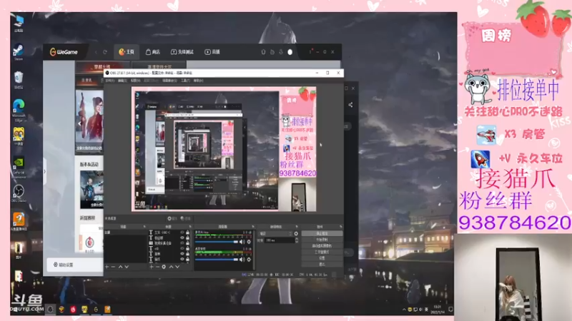Click share icon in window behind OBS
Screen dimensions: 572x321
pyautogui.click(x=350, y=105)
